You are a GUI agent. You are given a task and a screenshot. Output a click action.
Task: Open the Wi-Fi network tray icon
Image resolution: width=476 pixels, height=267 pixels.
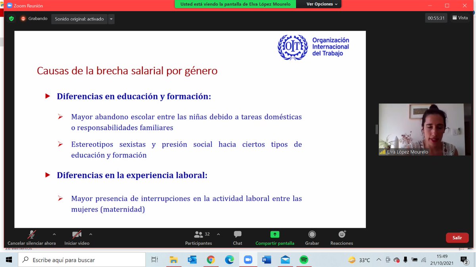(x=424, y=260)
